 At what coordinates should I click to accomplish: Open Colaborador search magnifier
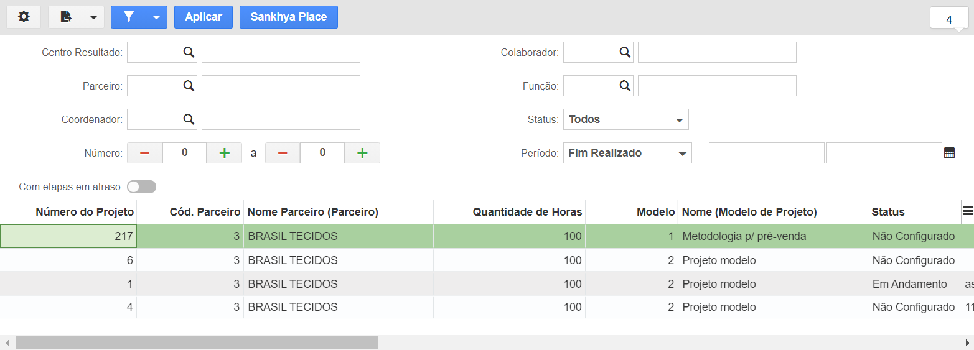[x=625, y=52]
